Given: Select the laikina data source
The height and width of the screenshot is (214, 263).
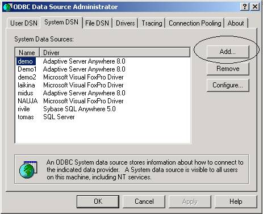Looking at the screenshot, I should click(x=26, y=85).
